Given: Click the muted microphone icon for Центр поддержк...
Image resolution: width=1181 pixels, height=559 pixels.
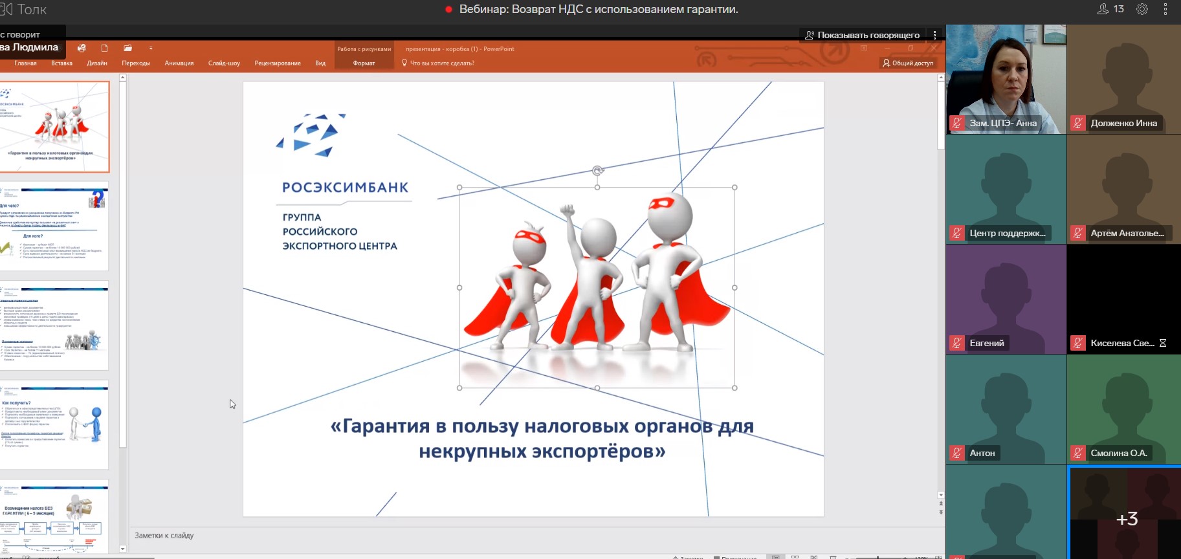Looking at the screenshot, I should pyautogui.click(x=957, y=233).
